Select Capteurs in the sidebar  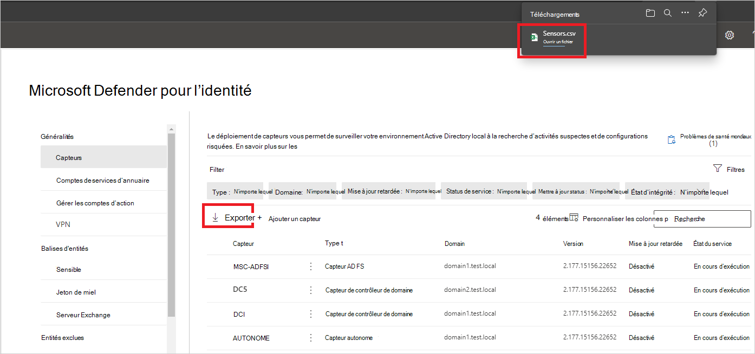point(103,157)
